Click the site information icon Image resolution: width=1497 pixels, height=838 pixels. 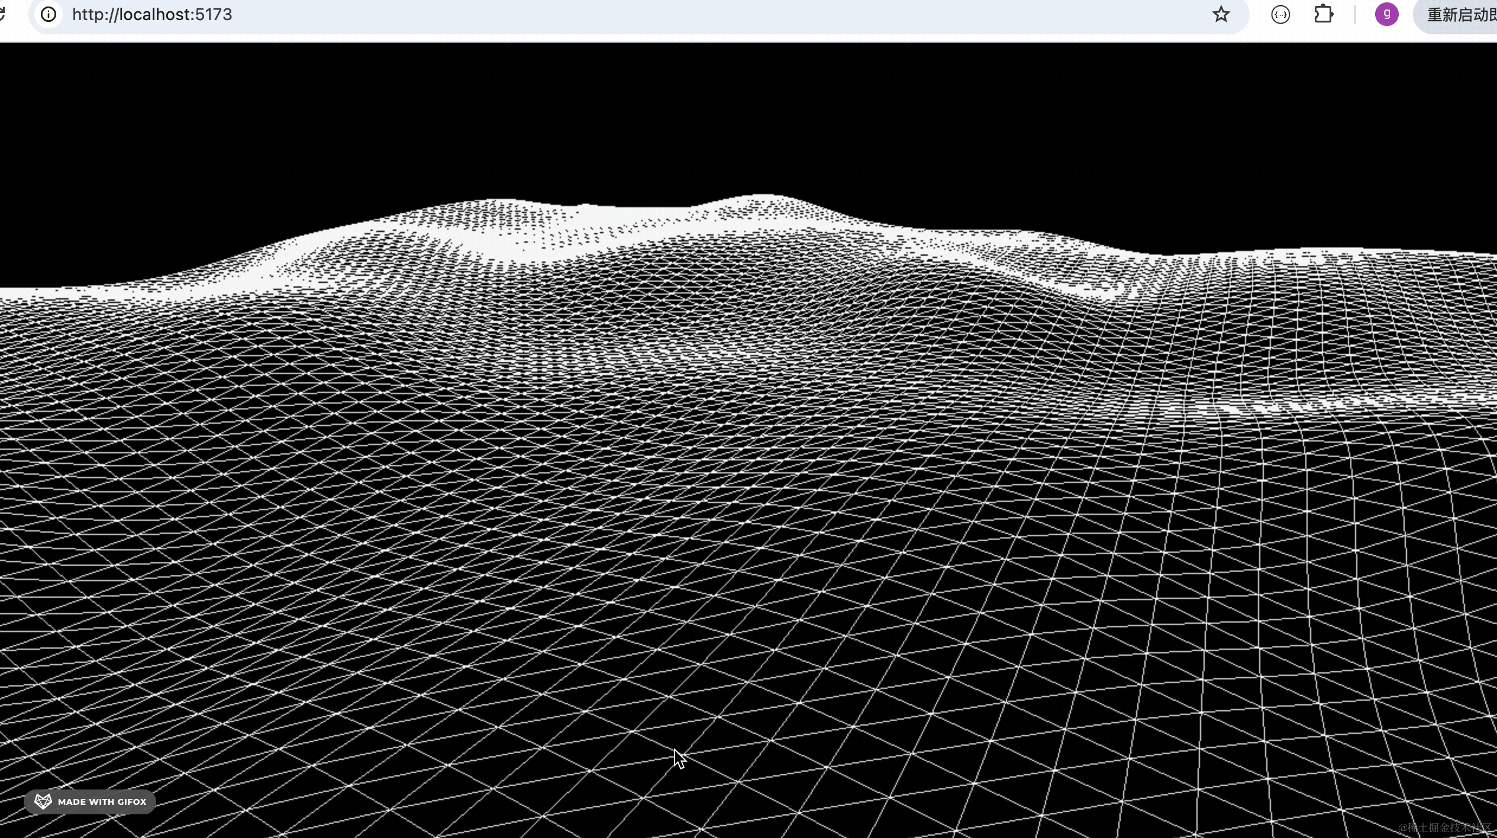coord(49,14)
